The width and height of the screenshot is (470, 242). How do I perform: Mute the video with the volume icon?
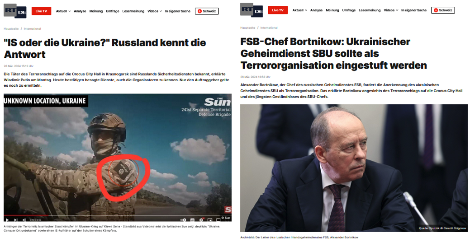click(x=24, y=220)
